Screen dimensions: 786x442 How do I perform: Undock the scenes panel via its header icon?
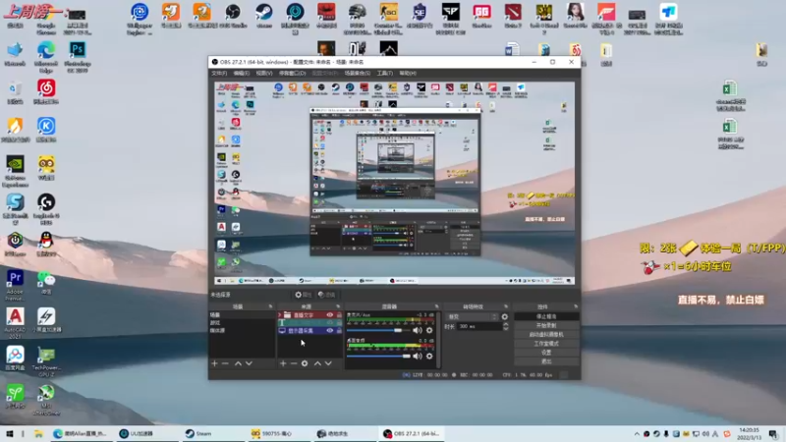[x=271, y=306]
